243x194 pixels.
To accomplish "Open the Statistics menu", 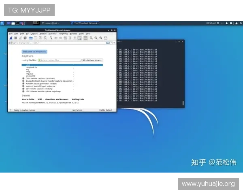I will tap(52, 34).
